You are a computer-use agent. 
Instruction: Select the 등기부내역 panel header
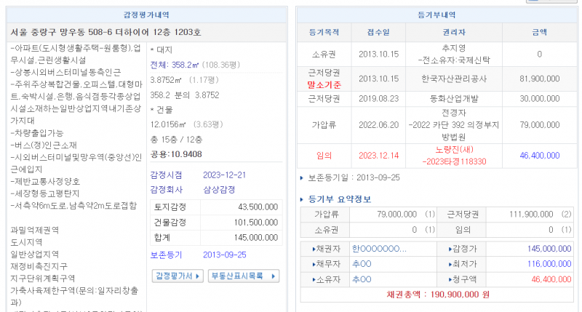pos(436,15)
